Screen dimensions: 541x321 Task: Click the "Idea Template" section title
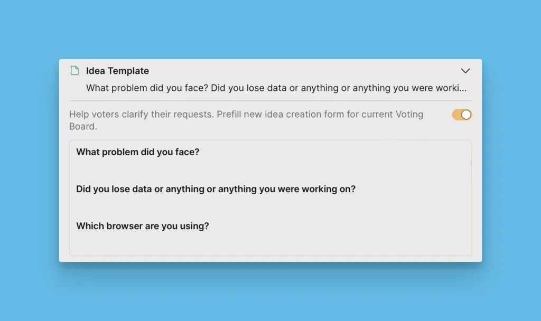pos(117,71)
